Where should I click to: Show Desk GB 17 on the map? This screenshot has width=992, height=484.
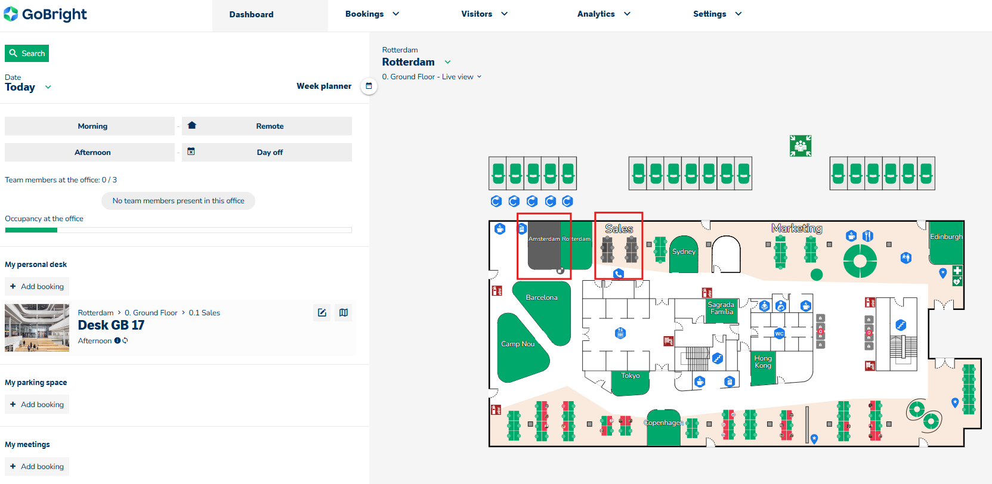[x=344, y=312]
